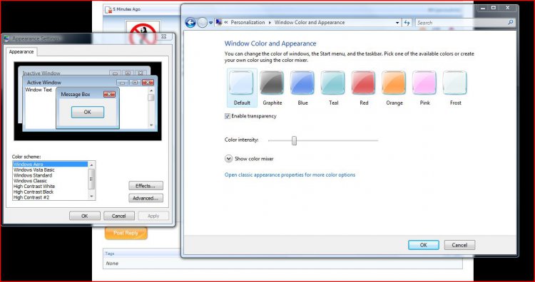The width and height of the screenshot is (535, 282).
Task: Select the Red color swatch
Action: [363, 83]
